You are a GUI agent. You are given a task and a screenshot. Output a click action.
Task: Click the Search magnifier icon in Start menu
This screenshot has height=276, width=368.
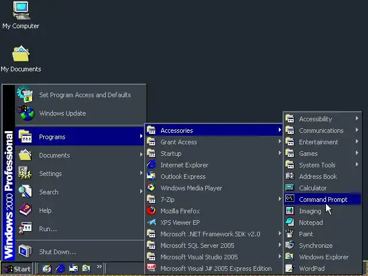[25, 191]
